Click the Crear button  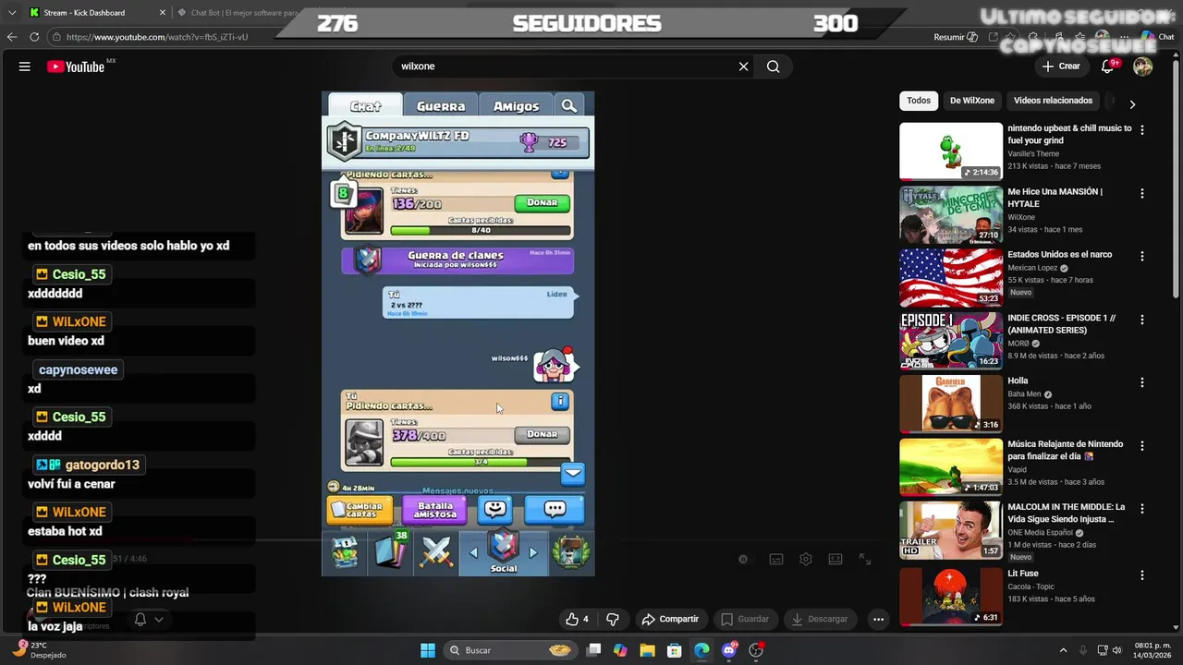[1061, 66]
